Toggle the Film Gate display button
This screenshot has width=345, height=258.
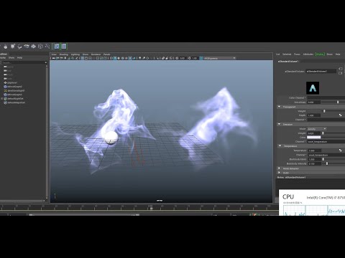(x=86, y=58)
